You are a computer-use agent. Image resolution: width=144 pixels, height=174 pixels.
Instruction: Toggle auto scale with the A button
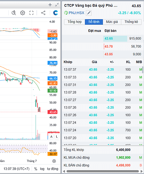(51, 137)
